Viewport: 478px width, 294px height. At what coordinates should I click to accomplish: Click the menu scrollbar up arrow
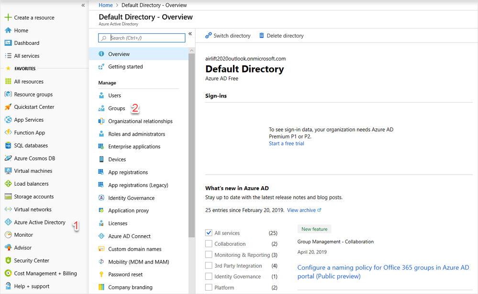(191, 51)
